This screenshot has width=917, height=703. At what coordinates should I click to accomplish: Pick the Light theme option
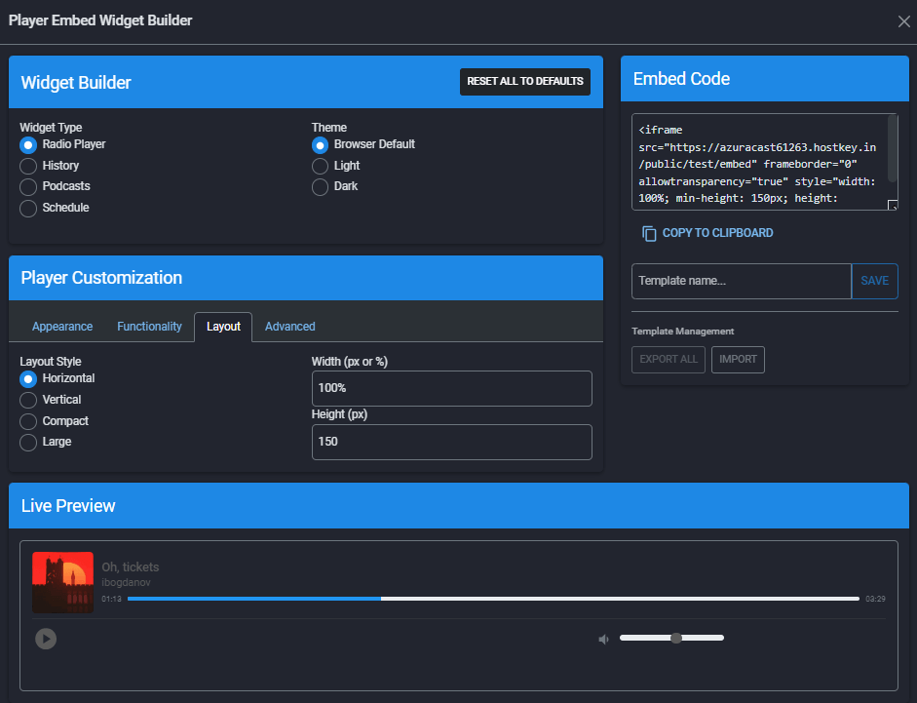(320, 166)
